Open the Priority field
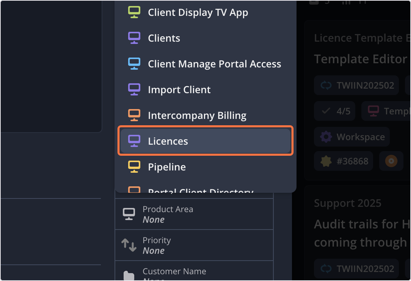Screen dimensions: 411x281 194,245
